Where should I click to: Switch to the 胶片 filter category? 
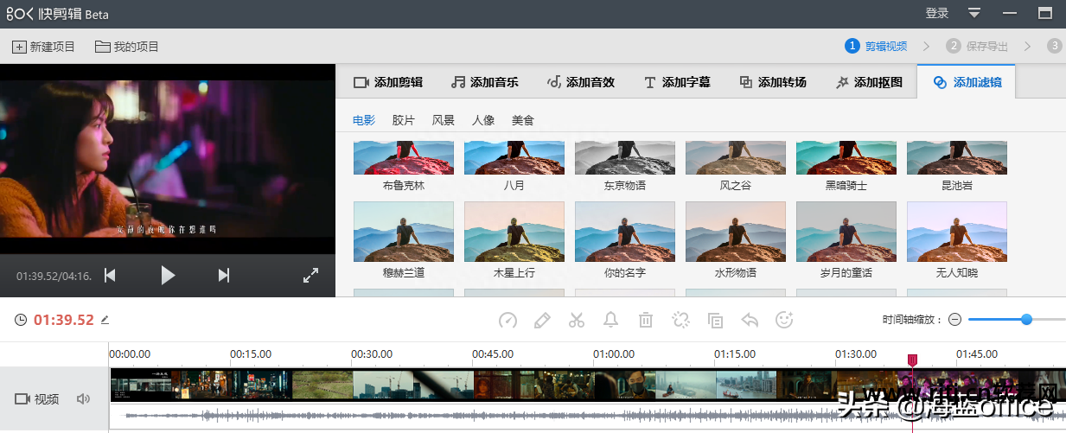404,120
